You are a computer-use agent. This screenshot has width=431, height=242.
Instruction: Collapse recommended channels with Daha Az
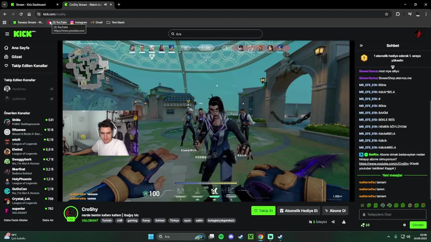pos(48,220)
